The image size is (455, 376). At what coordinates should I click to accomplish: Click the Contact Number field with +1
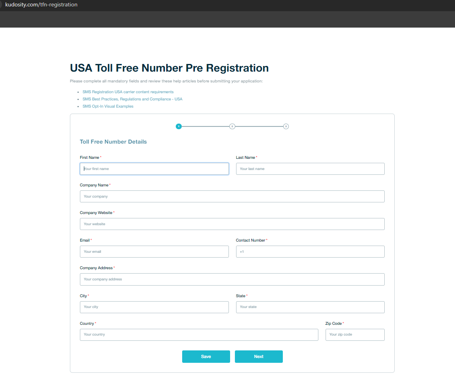[310, 252]
